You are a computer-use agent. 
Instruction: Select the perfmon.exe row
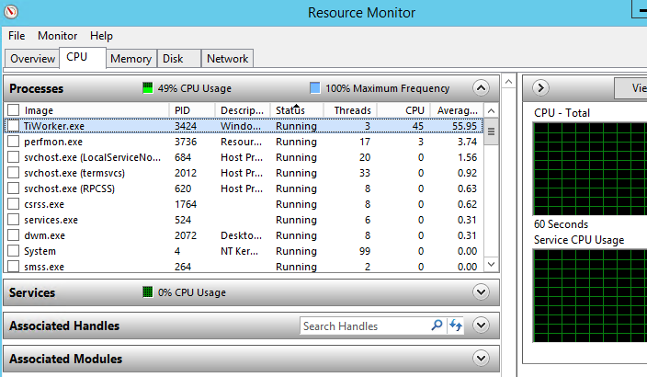244,142
